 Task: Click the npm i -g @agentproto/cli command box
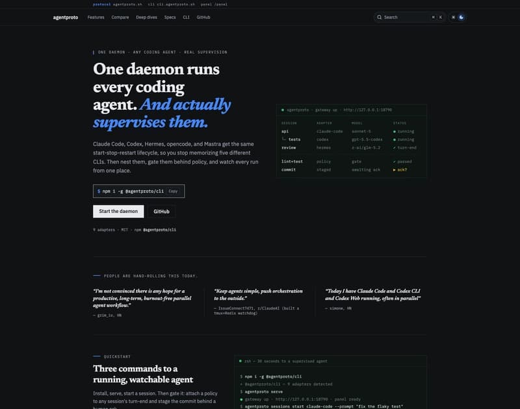pos(138,191)
